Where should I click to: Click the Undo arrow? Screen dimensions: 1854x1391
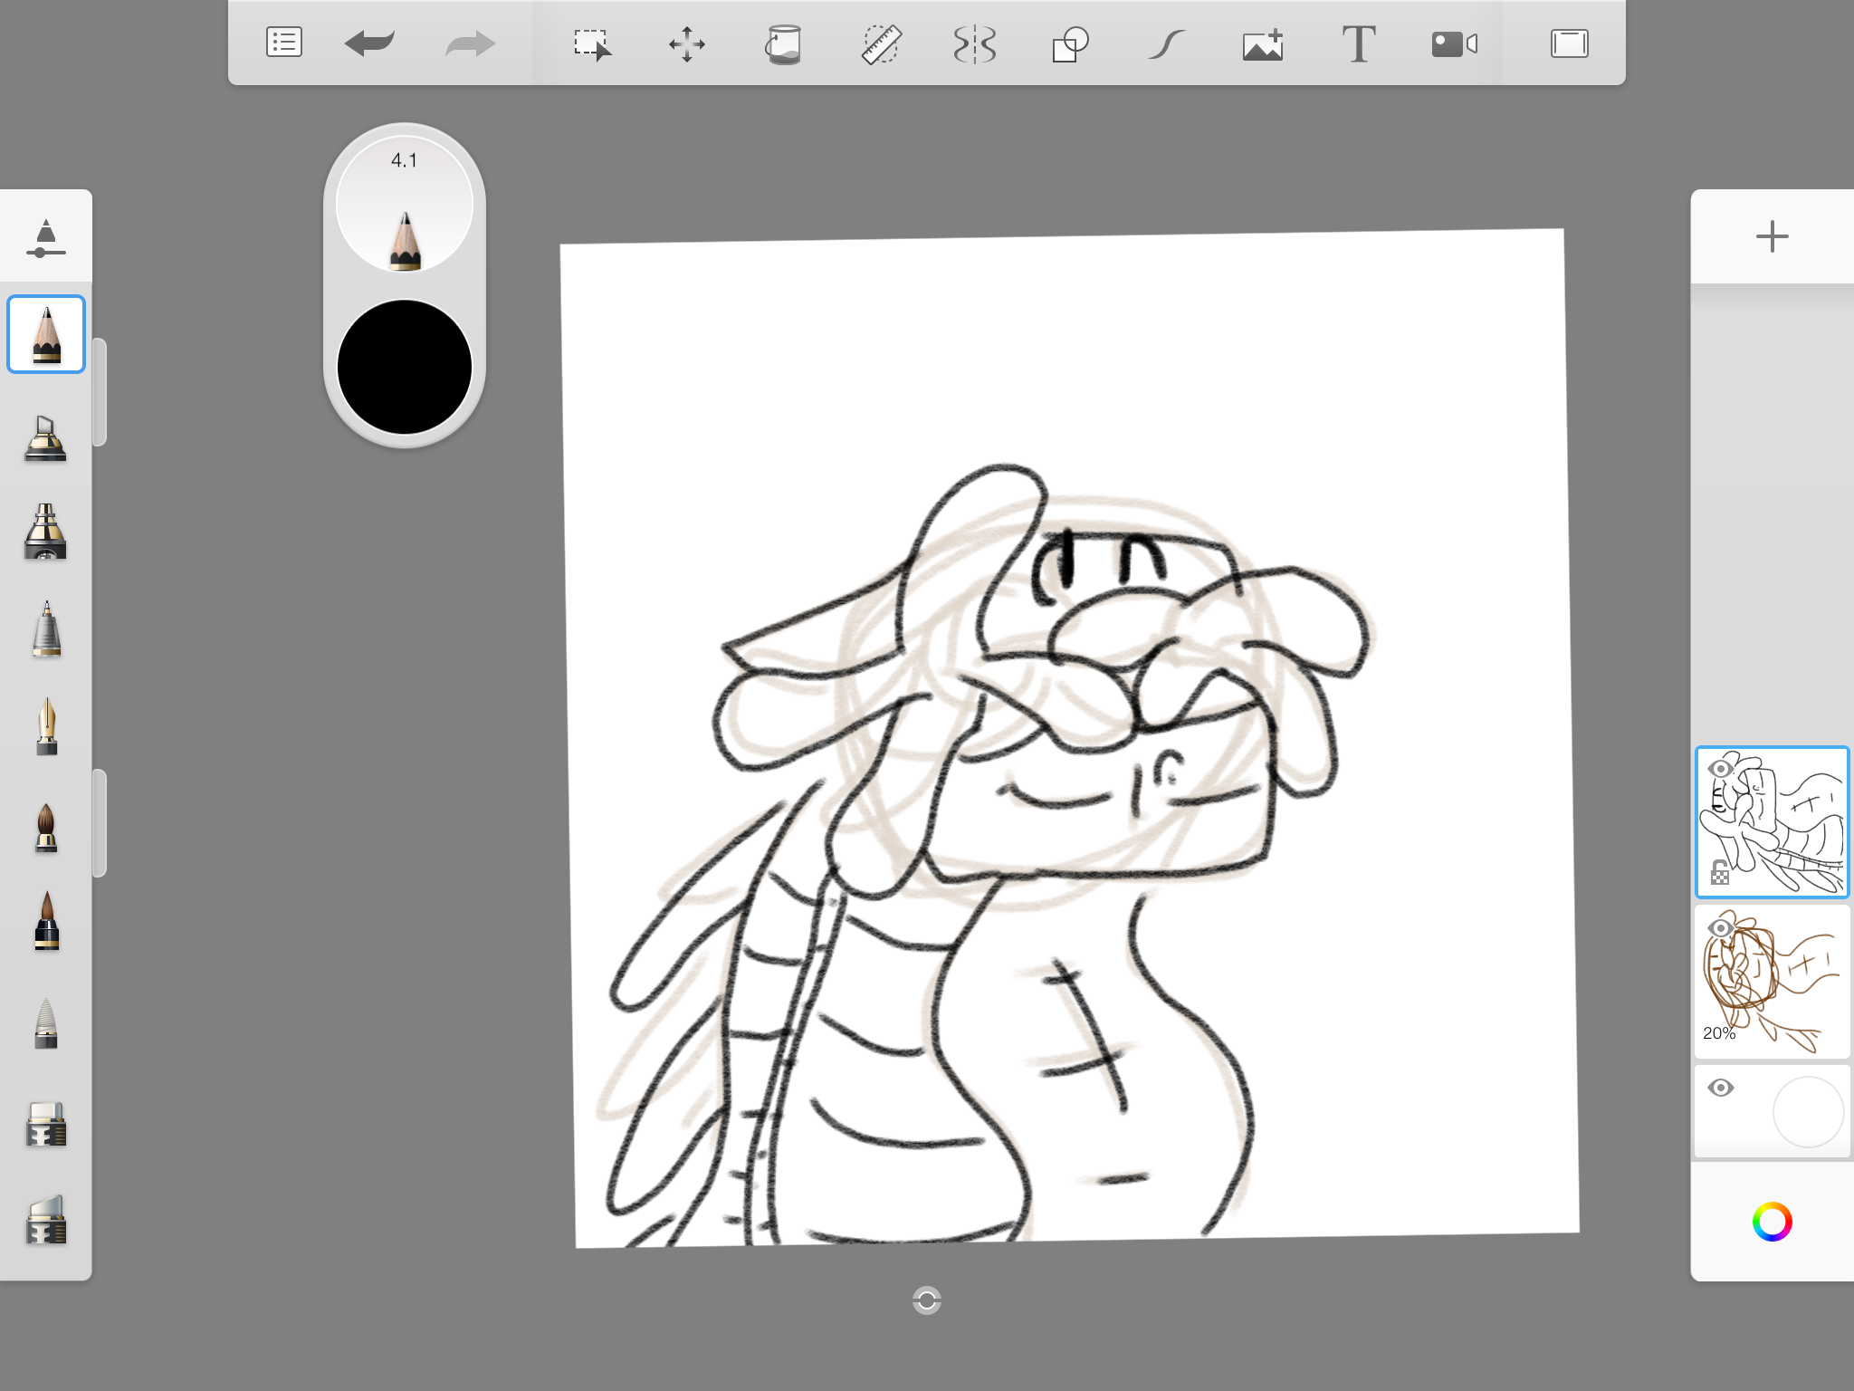(x=369, y=43)
